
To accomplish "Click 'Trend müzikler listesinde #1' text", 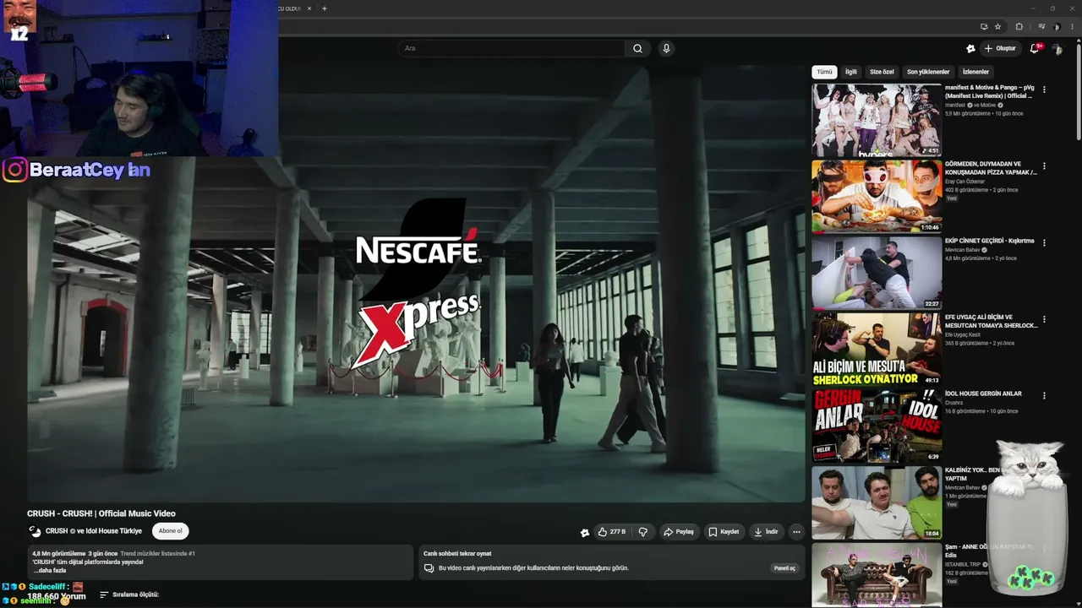I will [x=158, y=554].
